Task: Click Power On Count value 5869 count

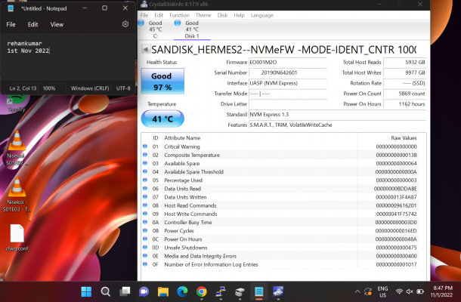Action: pos(405,94)
